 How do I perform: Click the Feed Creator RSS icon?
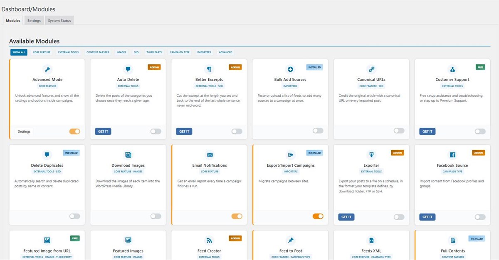pos(209,240)
